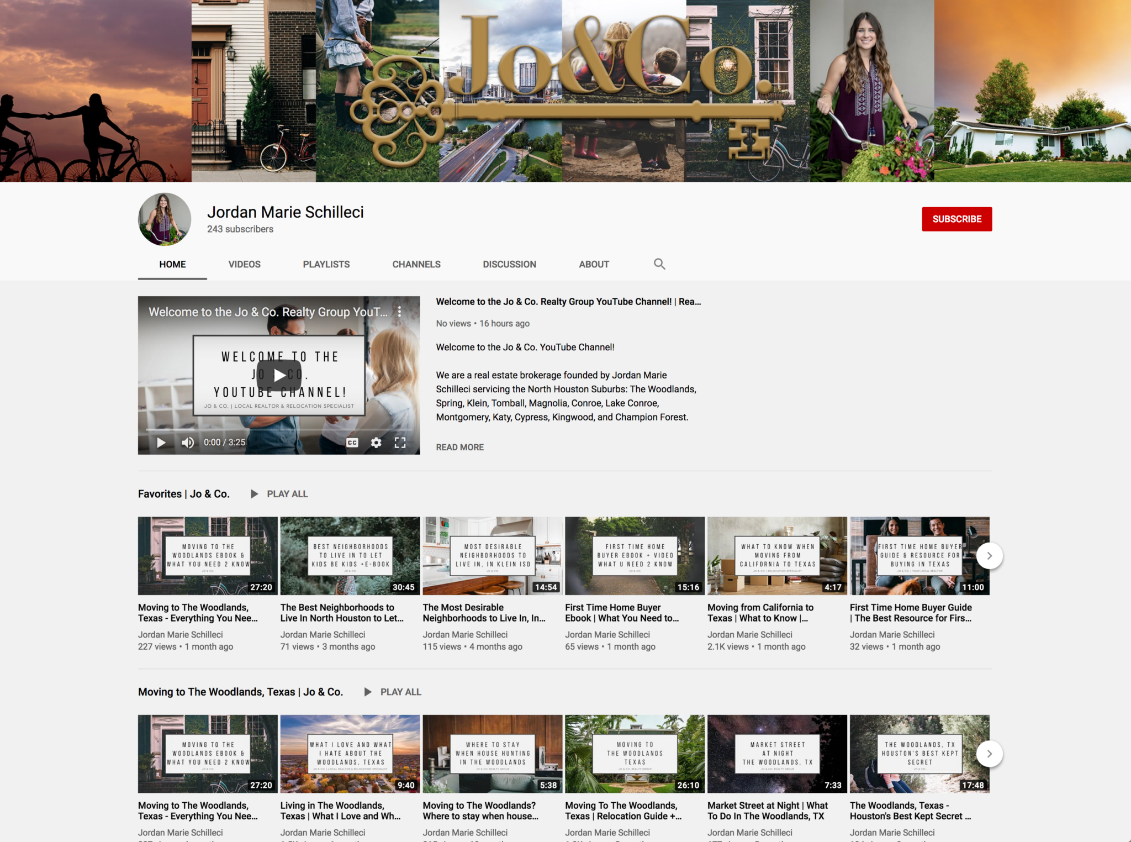Viewport: 1131px width, 842px height.
Task: Open Moving from California to Texas thumbnail
Action: coord(777,556)
